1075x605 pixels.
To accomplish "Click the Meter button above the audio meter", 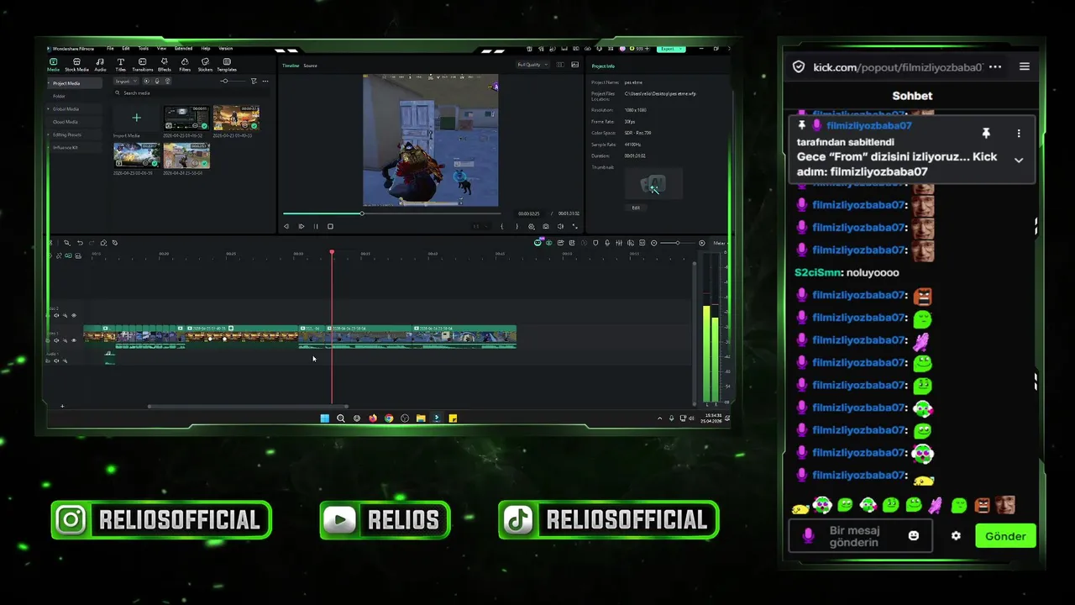I will (x=719, y=243).
